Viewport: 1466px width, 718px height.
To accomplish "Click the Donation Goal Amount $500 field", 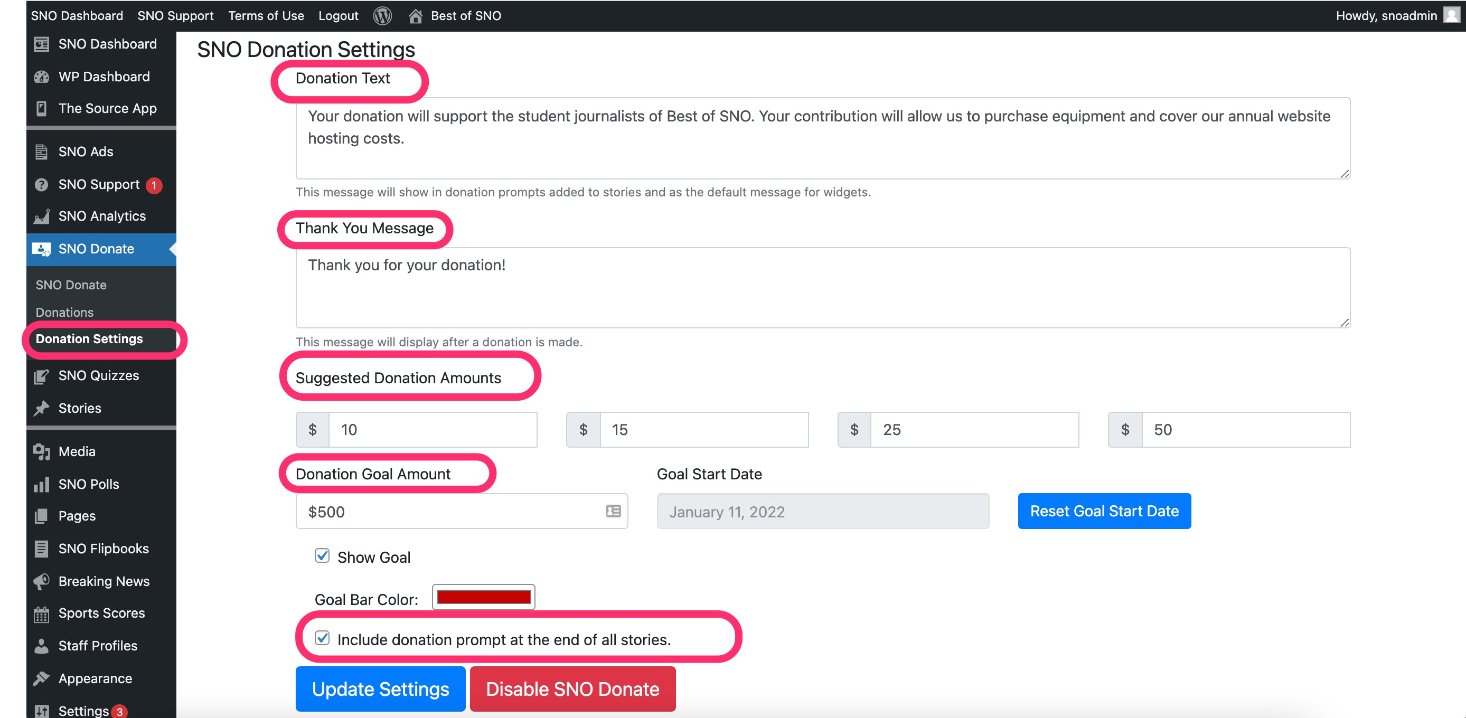I will [462, 512].
